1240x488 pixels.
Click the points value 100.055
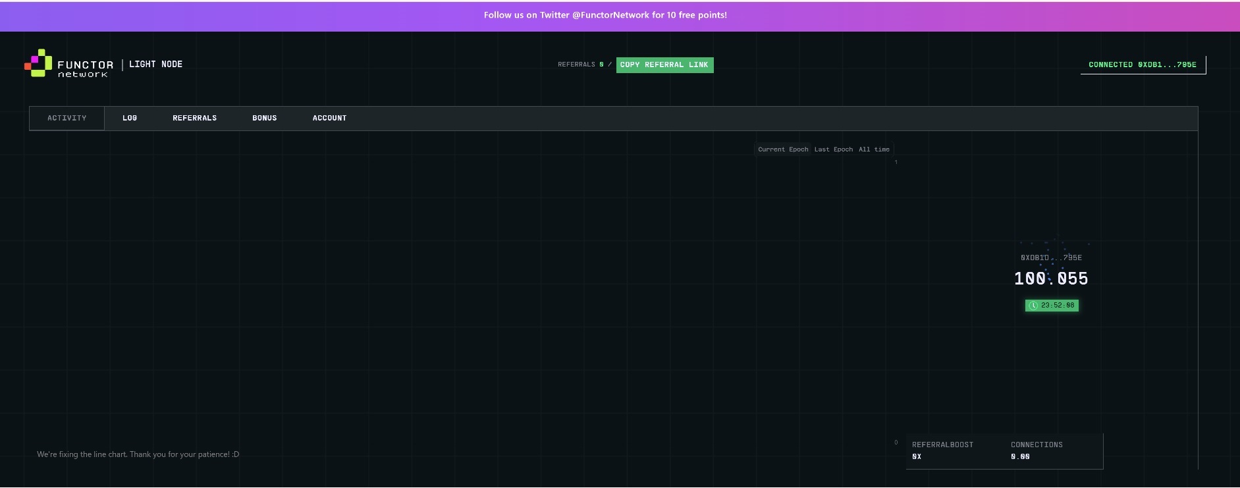[1051, 279]
